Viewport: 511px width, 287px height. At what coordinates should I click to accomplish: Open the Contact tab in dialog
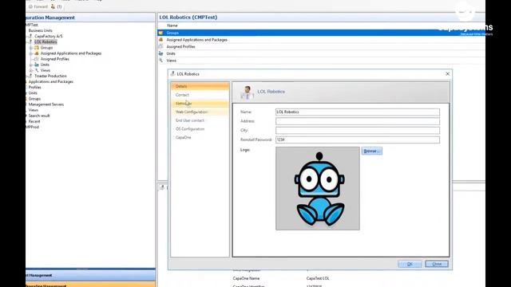(200, 95)
